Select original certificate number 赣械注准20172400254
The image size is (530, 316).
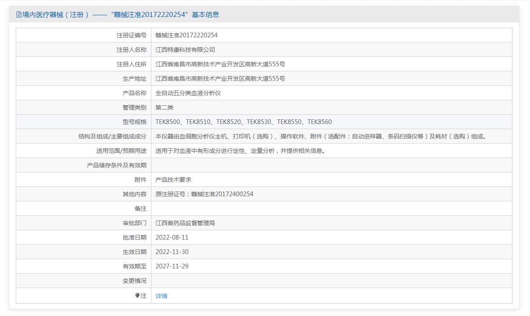tap(222, 194)
